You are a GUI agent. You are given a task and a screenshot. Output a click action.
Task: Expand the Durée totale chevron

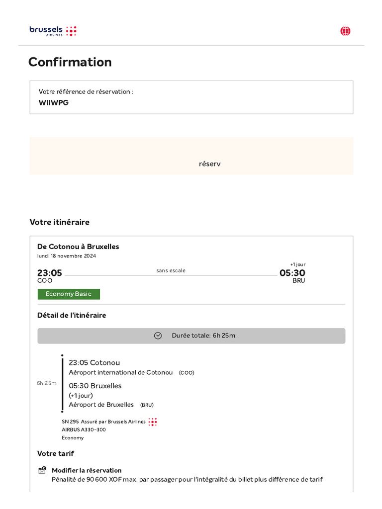point(158,336)
